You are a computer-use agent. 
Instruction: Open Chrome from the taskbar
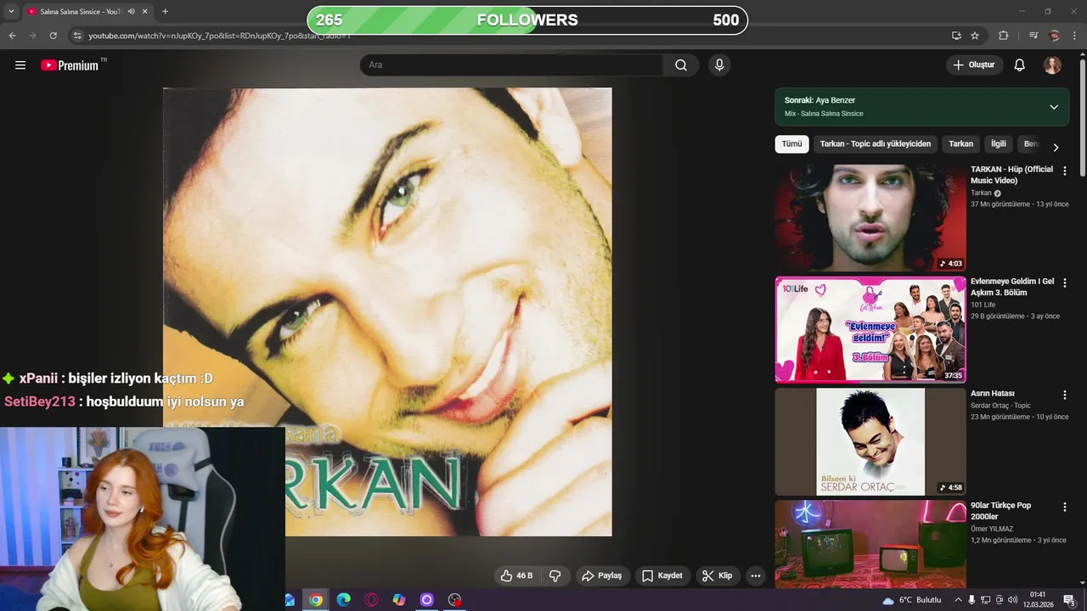tap(316, 600)
